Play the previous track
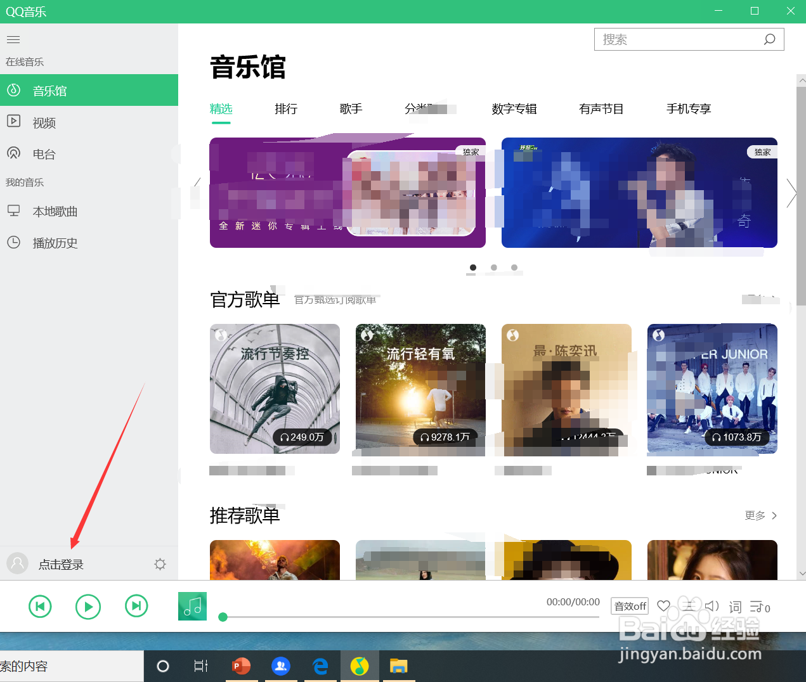The height and width of the screenshot is (682, 806). coord(40,607)
